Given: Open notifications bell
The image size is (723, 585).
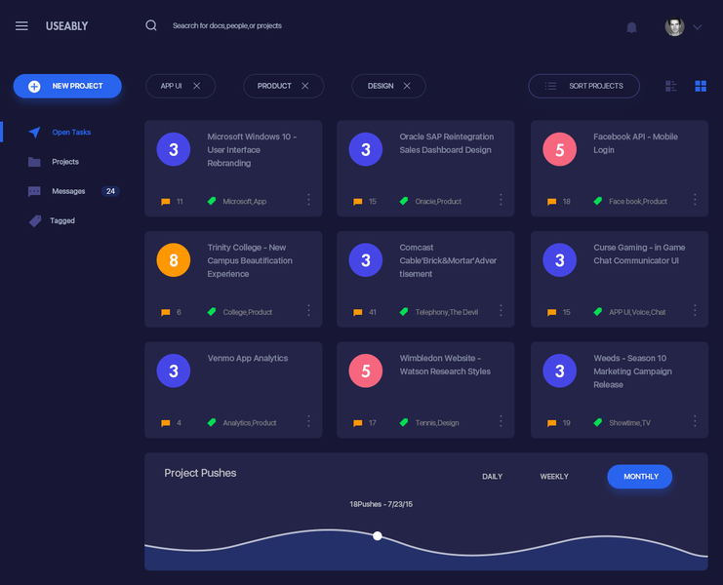Looking at the screenshot, I should click(631, 27).
